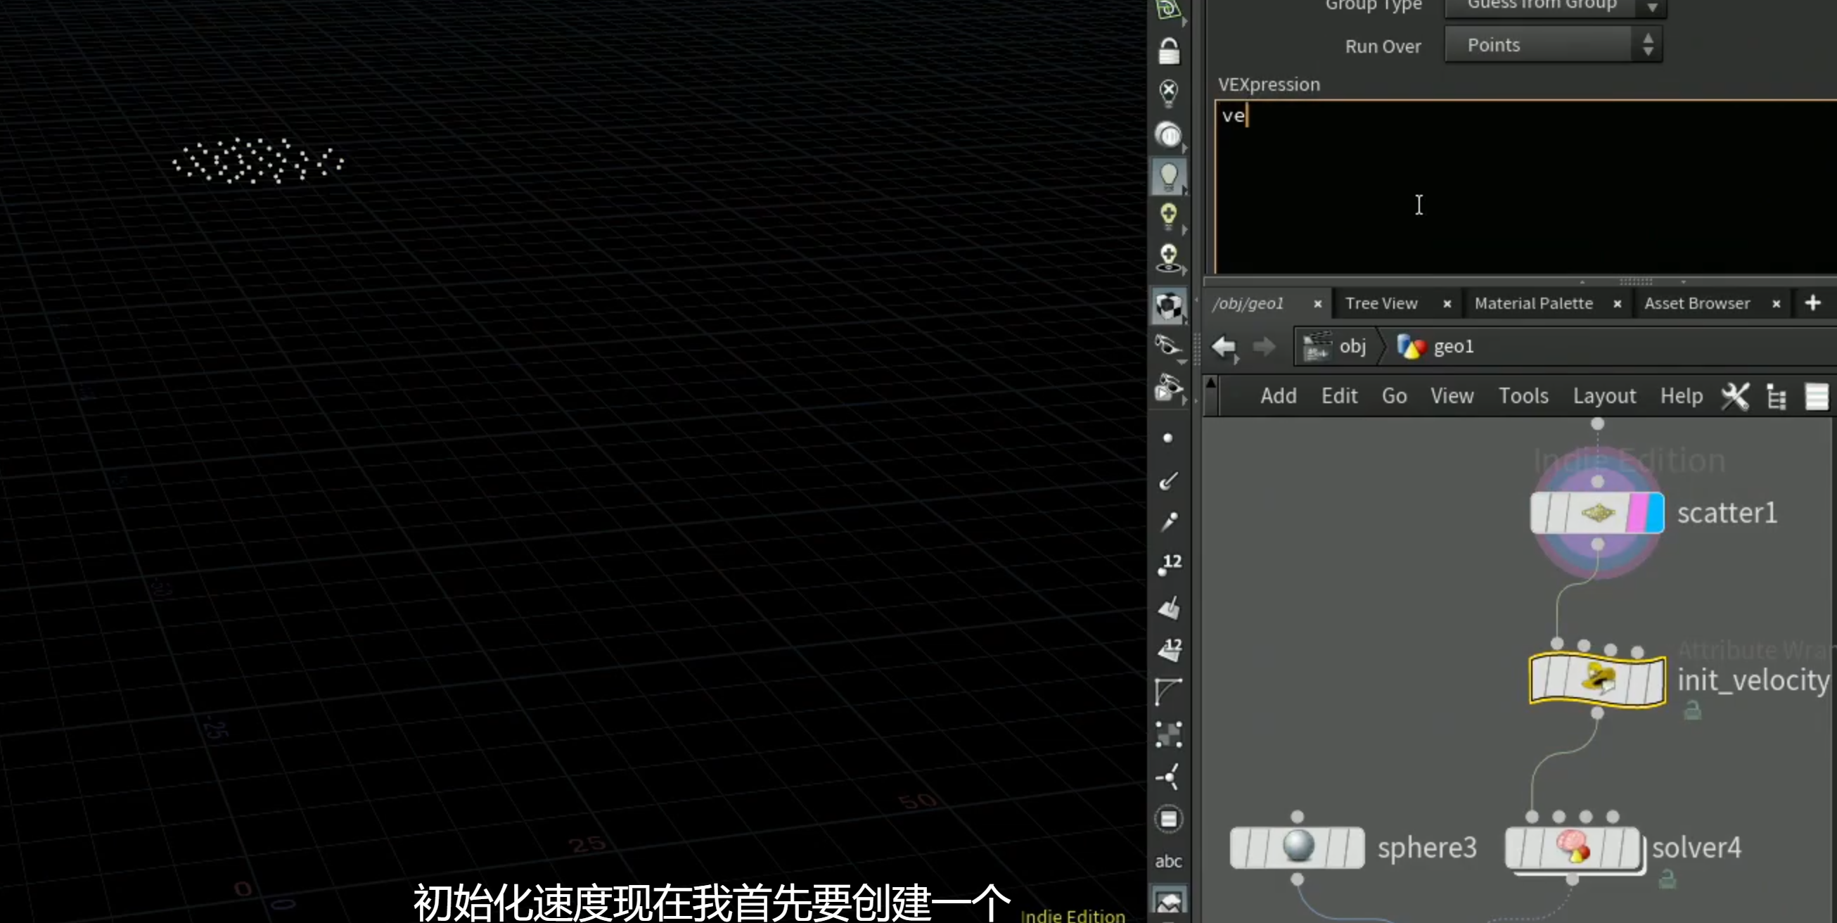Click the topmost green viewport toolbar icon
The image size is (1837, 923).
(1168, 10)
